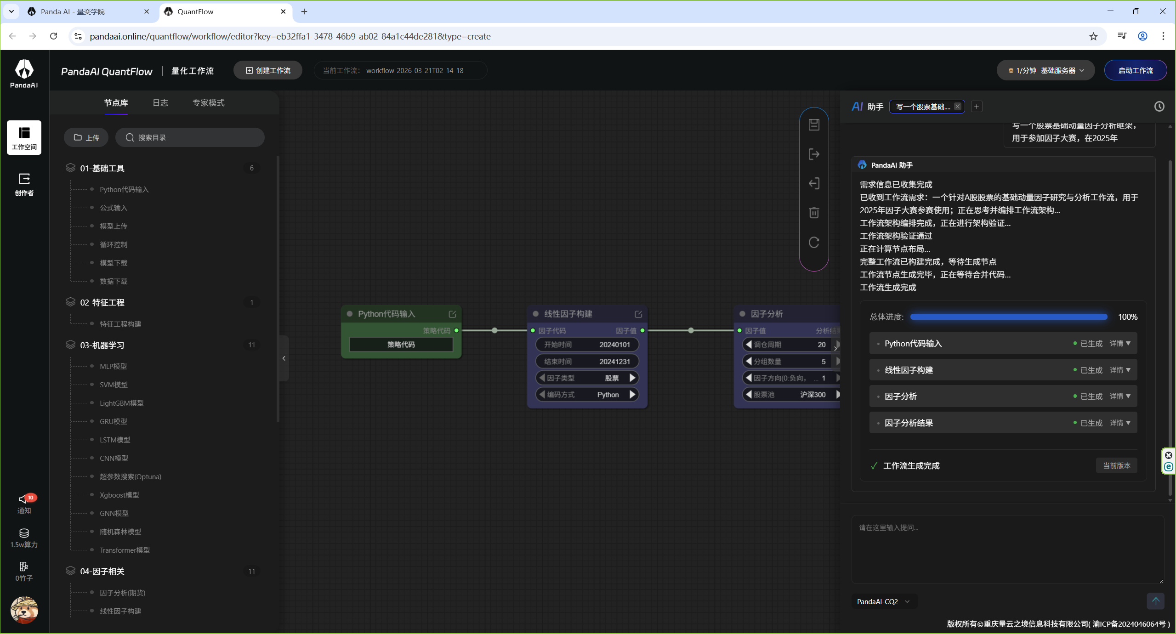1176x634 pixels.
Task: Click the 1.5w算力 compute power icon
Action: 24,538
